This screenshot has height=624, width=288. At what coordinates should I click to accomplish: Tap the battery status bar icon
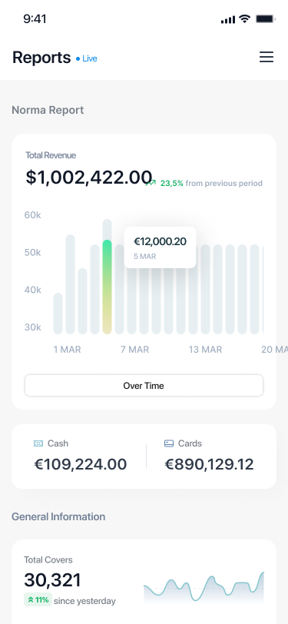point(265,18)
